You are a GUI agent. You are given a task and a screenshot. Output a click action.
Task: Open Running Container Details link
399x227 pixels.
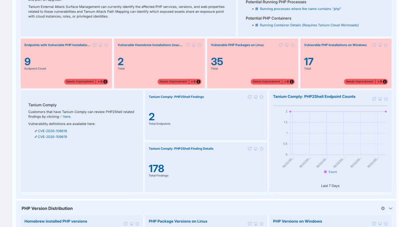(309, 25)
